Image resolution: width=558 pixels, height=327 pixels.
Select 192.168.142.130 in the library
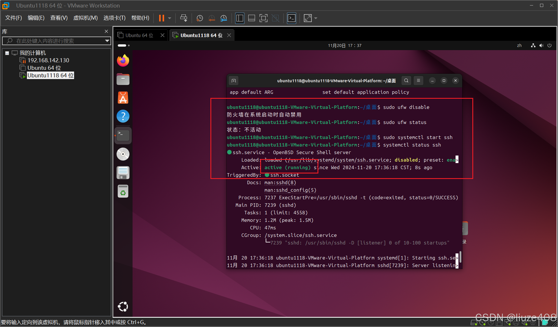click(x=48, y=60)
